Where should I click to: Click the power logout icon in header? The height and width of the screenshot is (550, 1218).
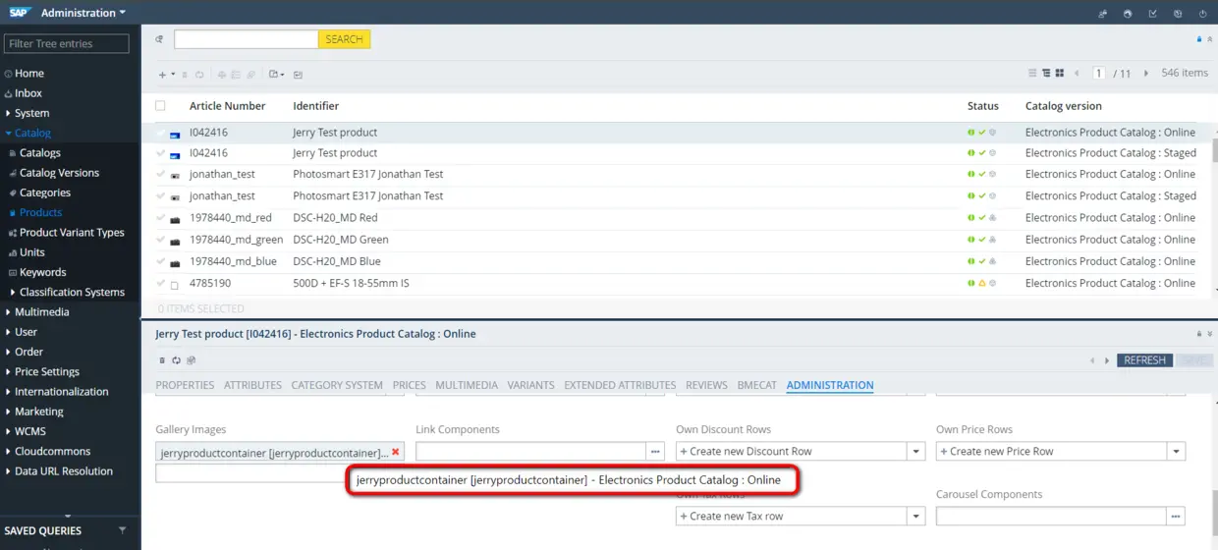[x=1203, y=14]
